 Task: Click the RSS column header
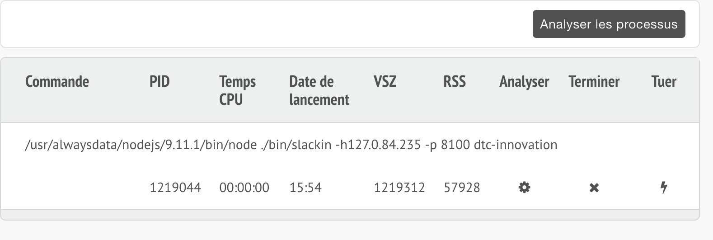pos(454,82)
